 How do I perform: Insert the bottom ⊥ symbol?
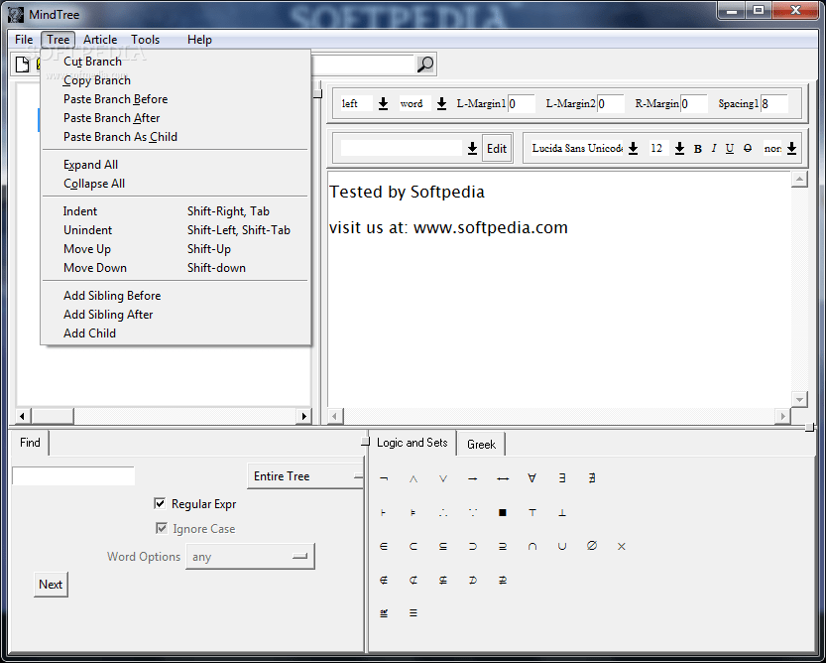(x=562, y=512)
